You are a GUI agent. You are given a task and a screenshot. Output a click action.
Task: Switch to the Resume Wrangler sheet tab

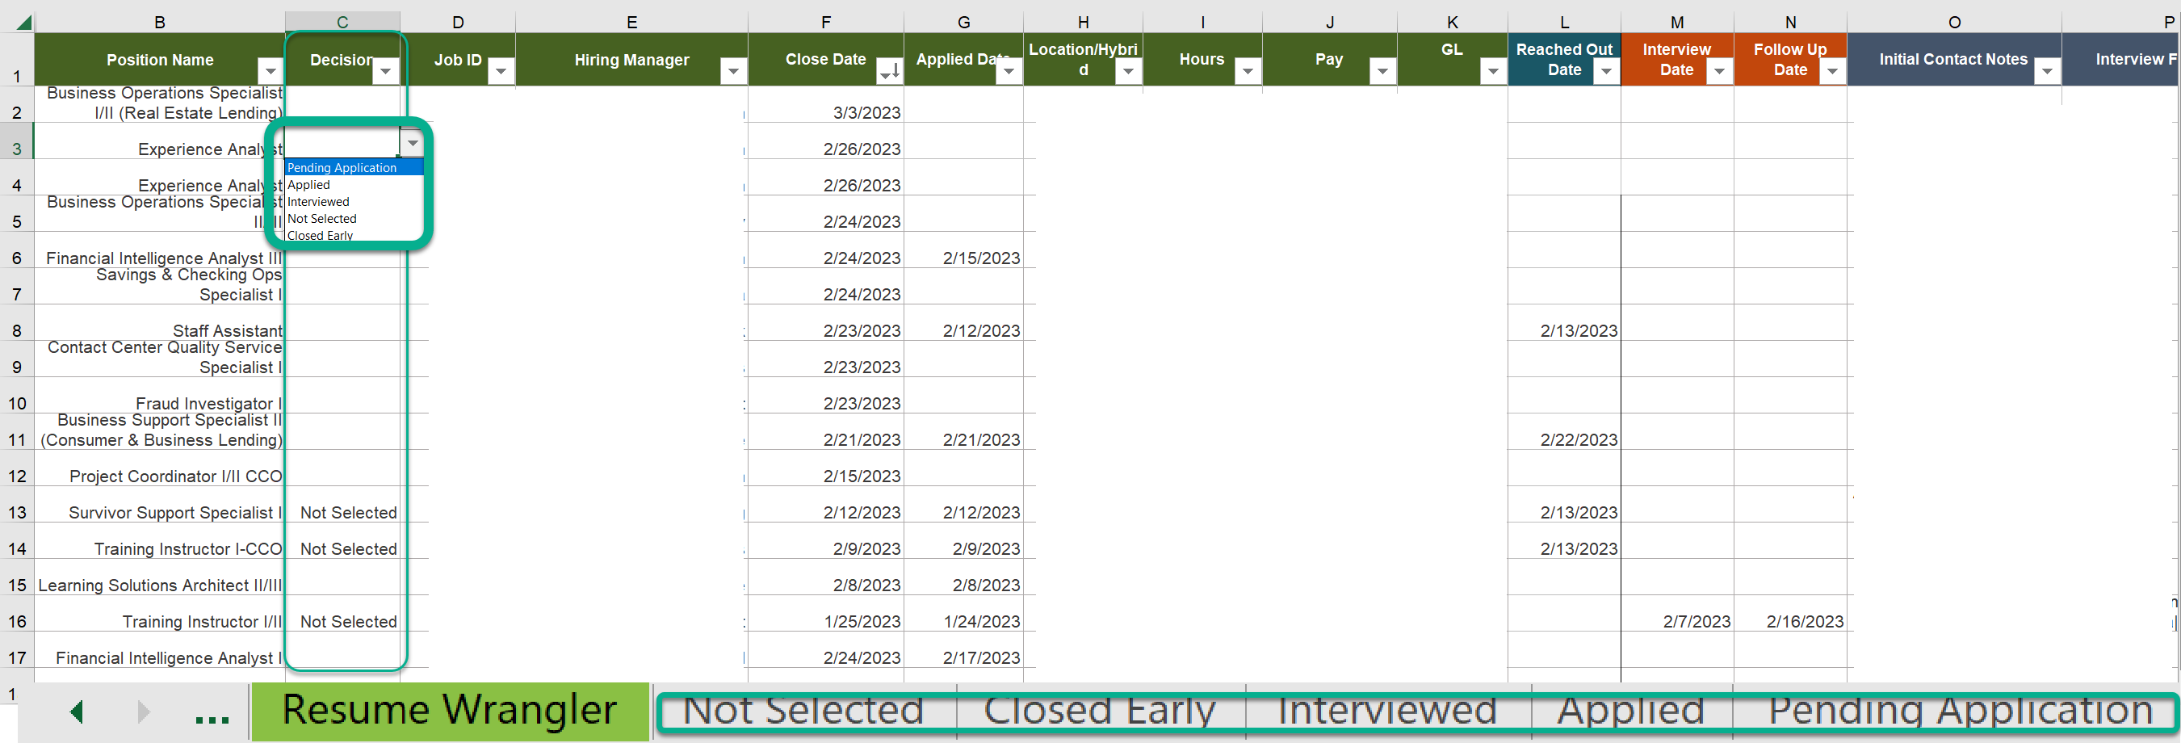(x=450, y=711)
